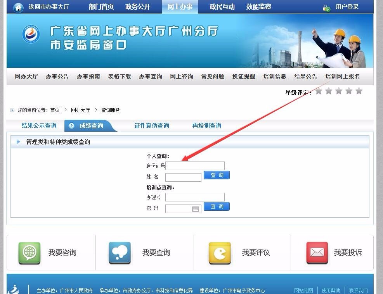
Task: Open the 表格下载 section
Action: 120,76
